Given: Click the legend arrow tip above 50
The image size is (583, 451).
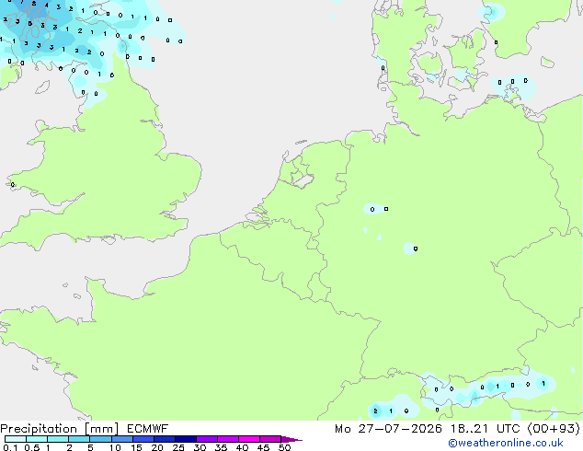Looking at the screenshot, I should tap(291, 439).
